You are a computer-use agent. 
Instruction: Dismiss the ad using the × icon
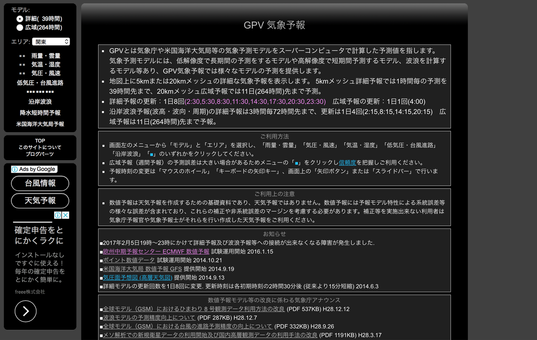(65, 215)
